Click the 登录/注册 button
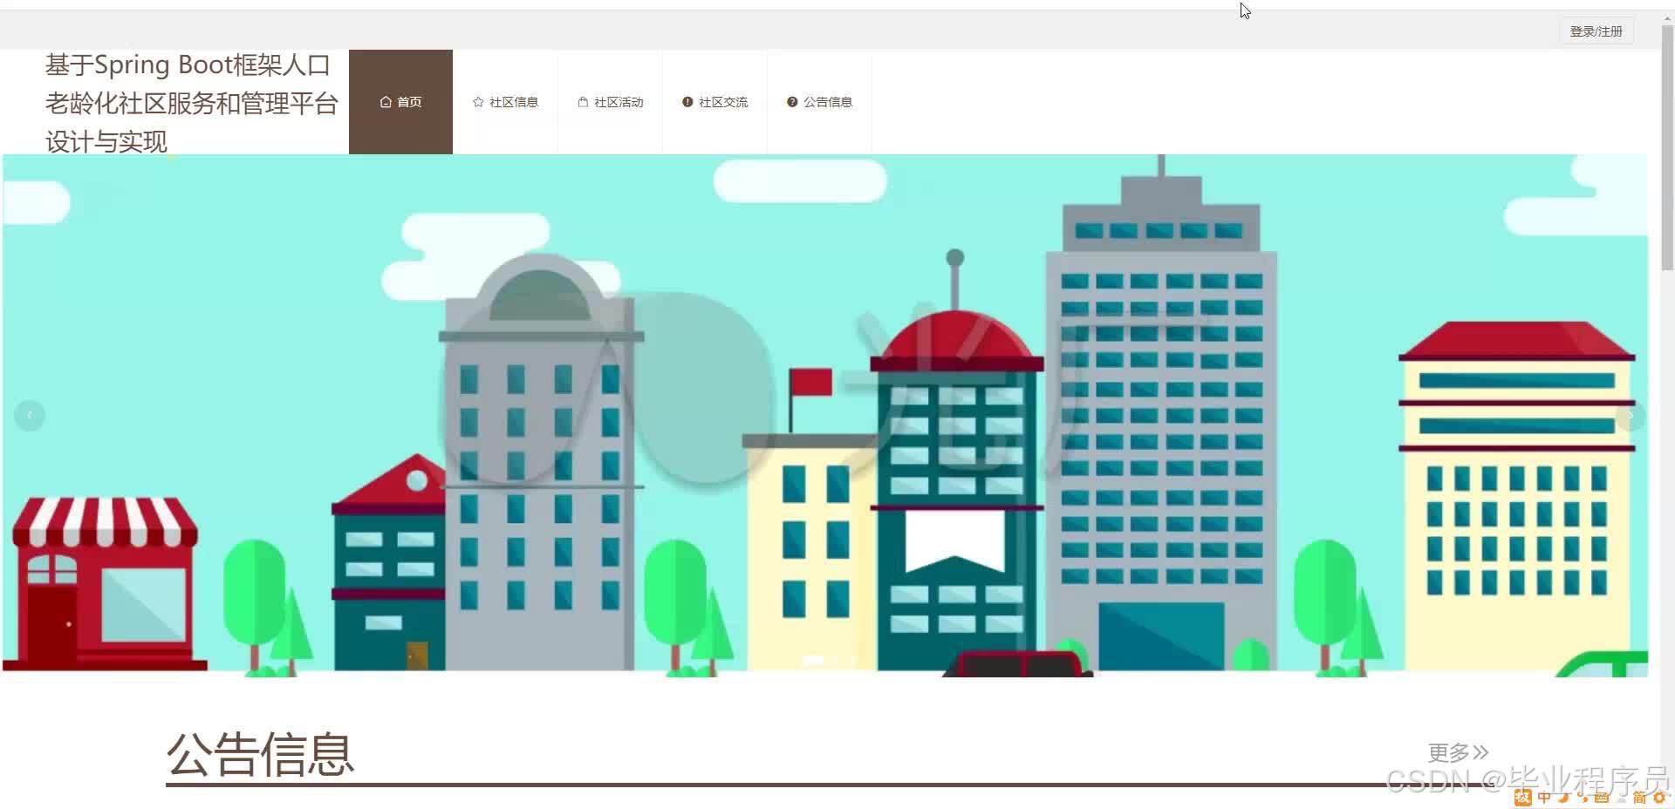 (1596, 31)
